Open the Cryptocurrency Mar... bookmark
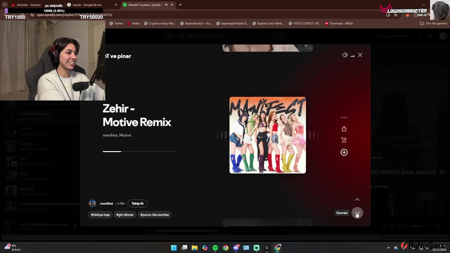 tap(159, 24)
